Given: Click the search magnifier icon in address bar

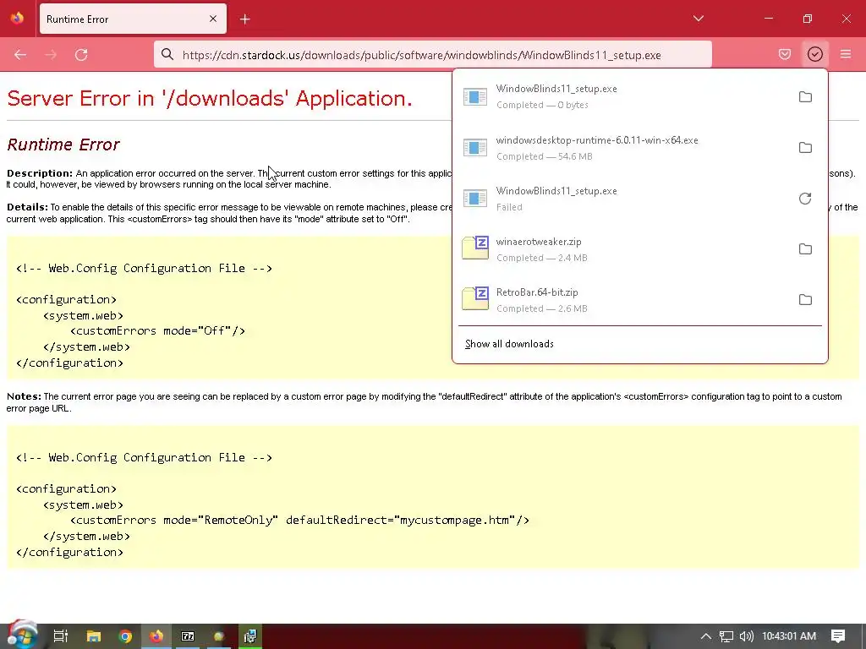Looking at the screenshot, I should [167, 55].
